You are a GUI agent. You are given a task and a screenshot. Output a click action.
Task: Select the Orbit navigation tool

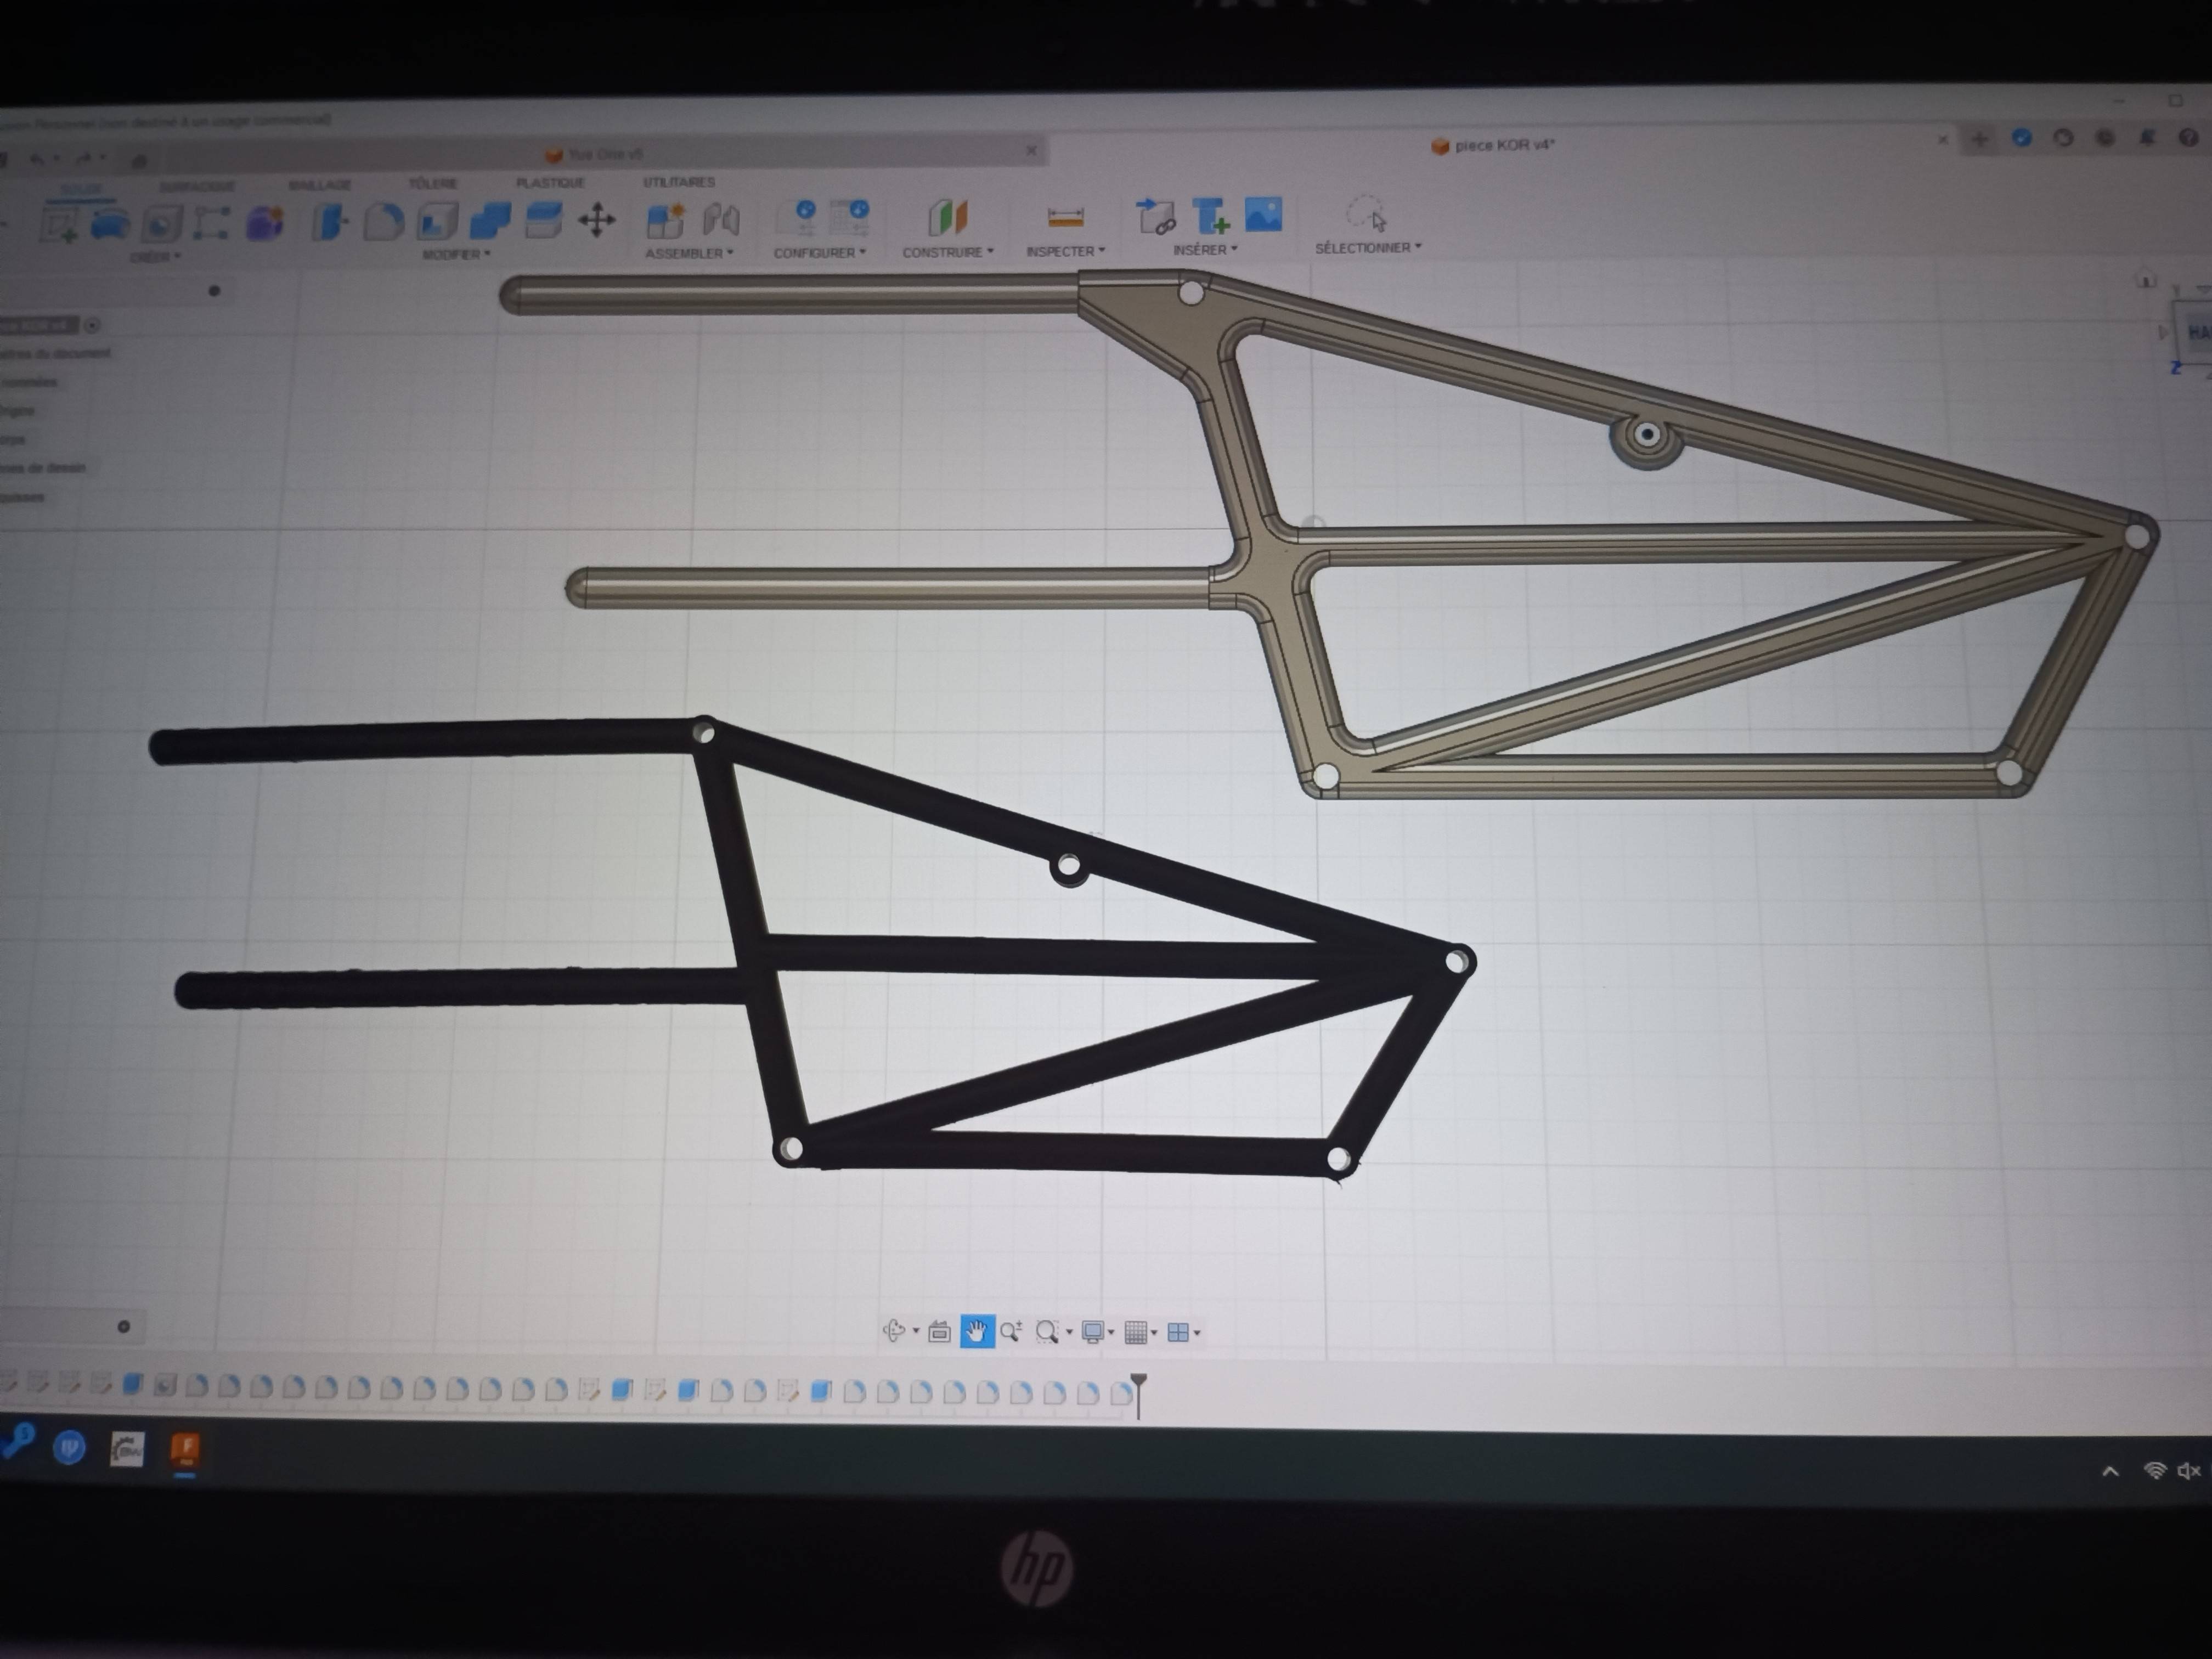894,1330
